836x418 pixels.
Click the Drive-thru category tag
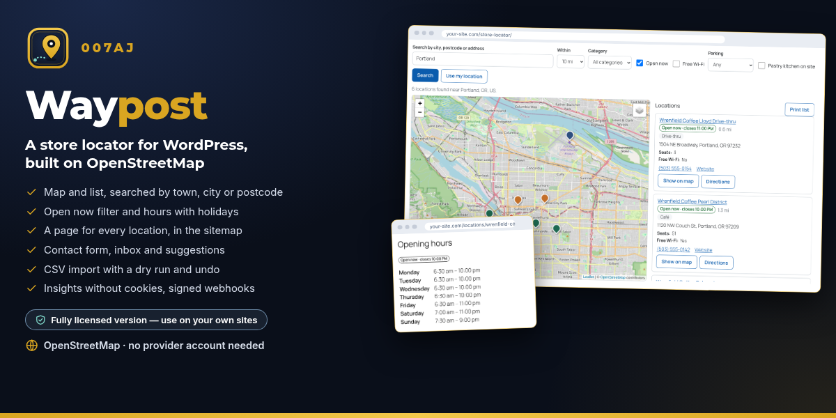click(x=671, y=137)
